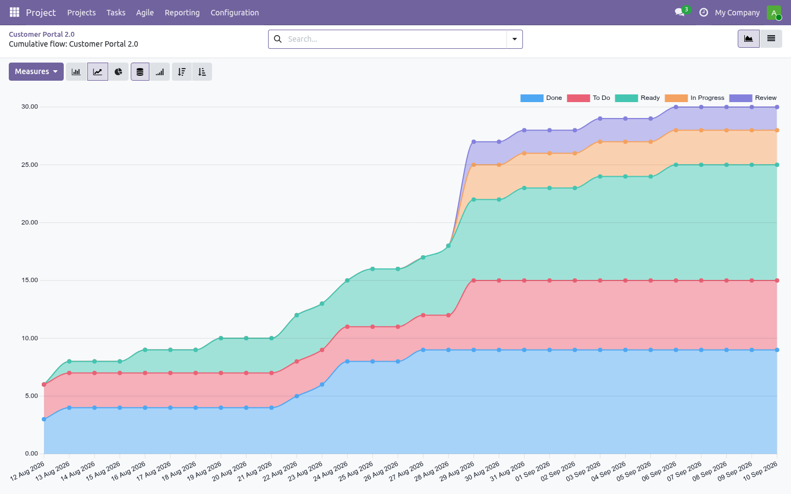Sort chart data descending
The image size is (791, 494).
(182, 72)
